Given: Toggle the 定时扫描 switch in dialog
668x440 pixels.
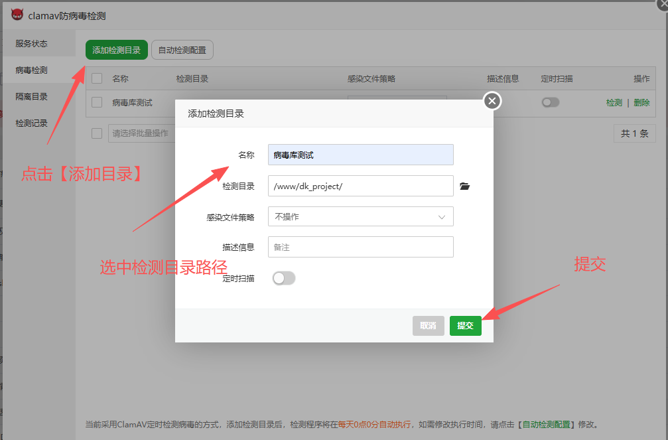Looking at the screenshot, I should [284, 279].
